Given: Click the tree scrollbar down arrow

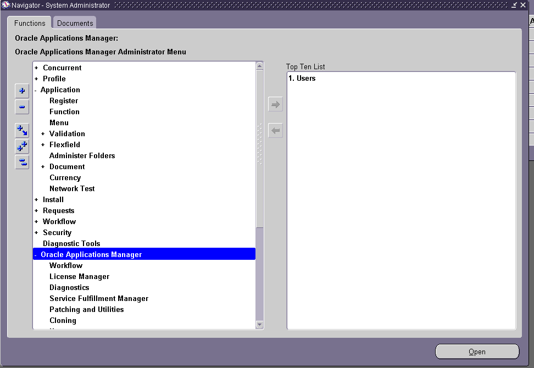Looking at the screenshot, I should (x=260, y=325).
